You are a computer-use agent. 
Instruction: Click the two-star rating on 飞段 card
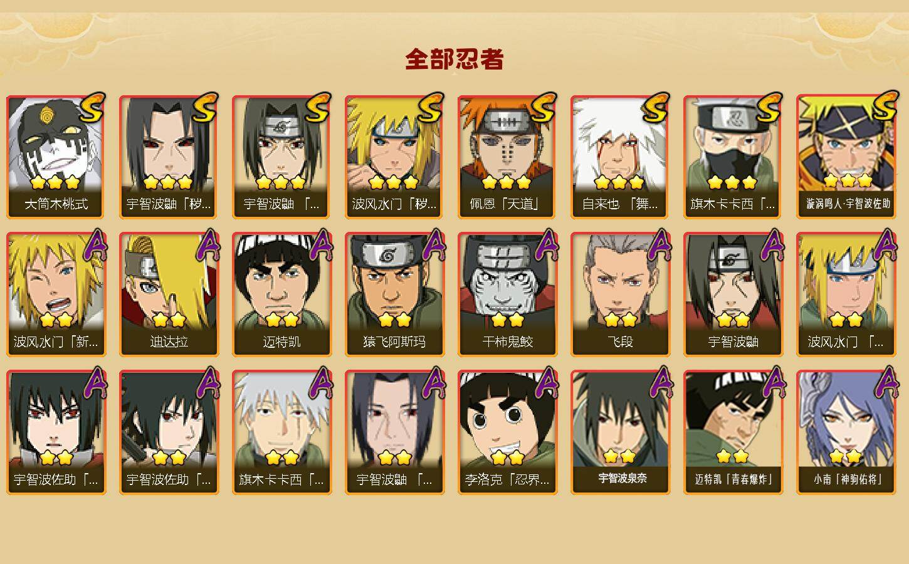point(620,320)
